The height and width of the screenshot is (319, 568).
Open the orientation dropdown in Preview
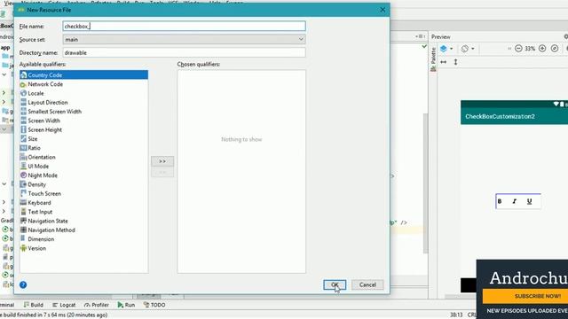(x=468, y=49)
